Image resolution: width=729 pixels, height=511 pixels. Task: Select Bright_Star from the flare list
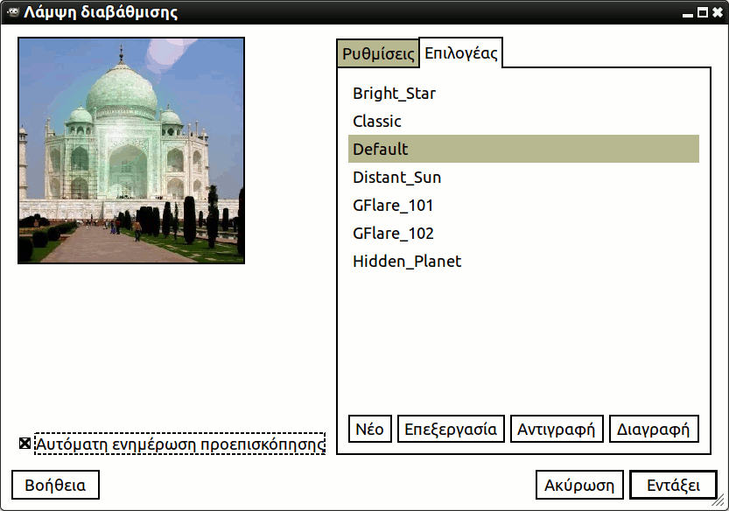(x=394, y=93)
